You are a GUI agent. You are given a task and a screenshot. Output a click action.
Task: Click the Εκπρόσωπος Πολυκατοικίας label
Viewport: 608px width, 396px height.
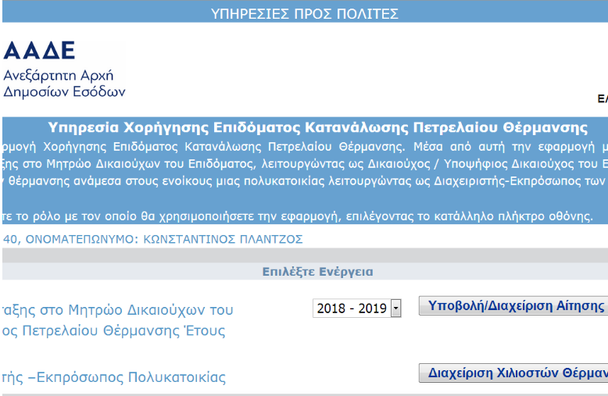click(113, 378)
